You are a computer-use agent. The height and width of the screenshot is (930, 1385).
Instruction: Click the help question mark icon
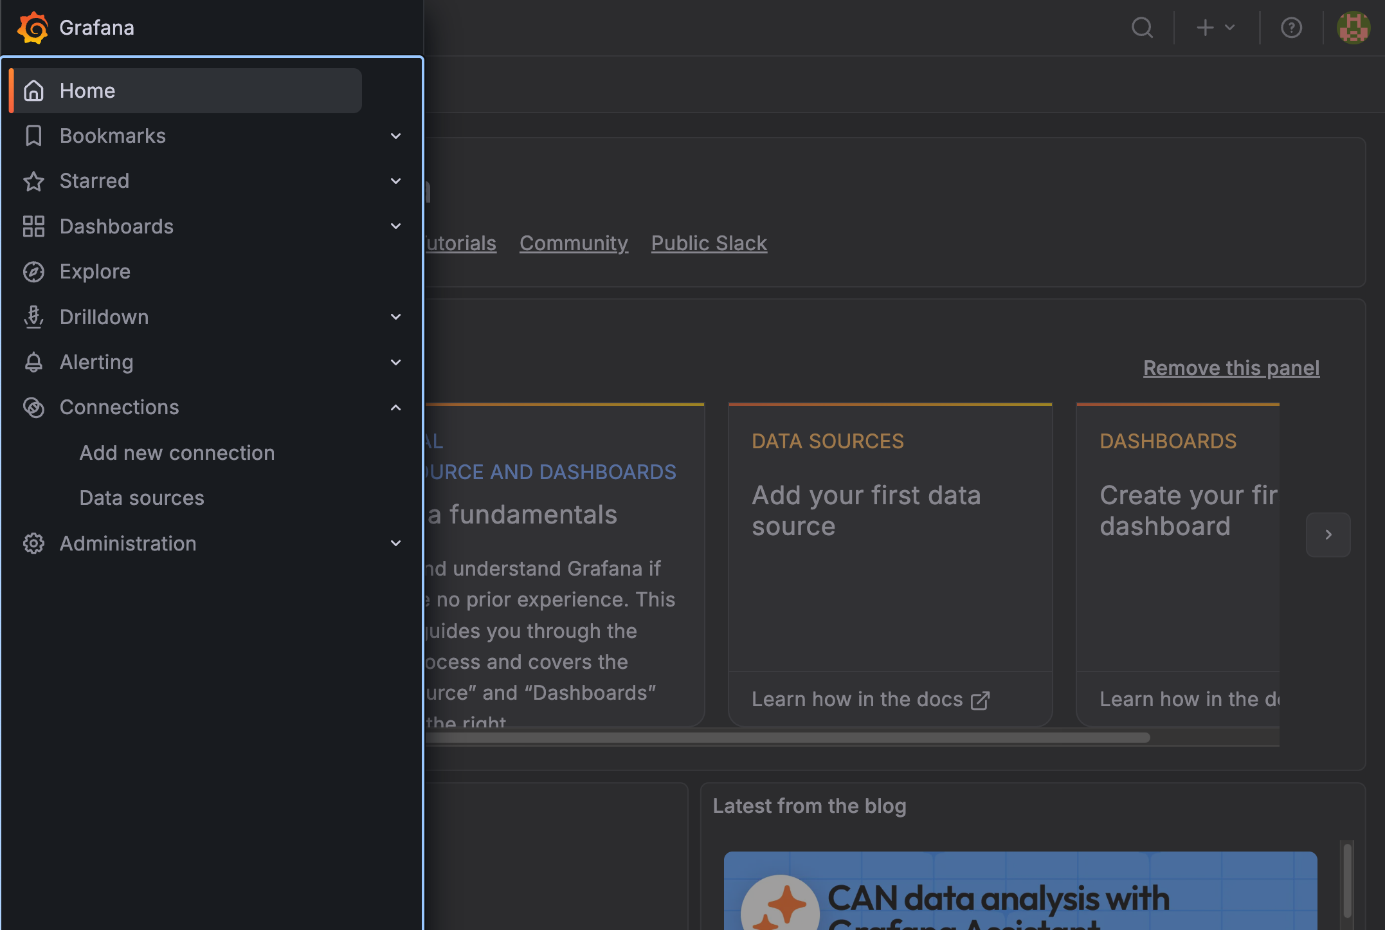[1292, 28]
